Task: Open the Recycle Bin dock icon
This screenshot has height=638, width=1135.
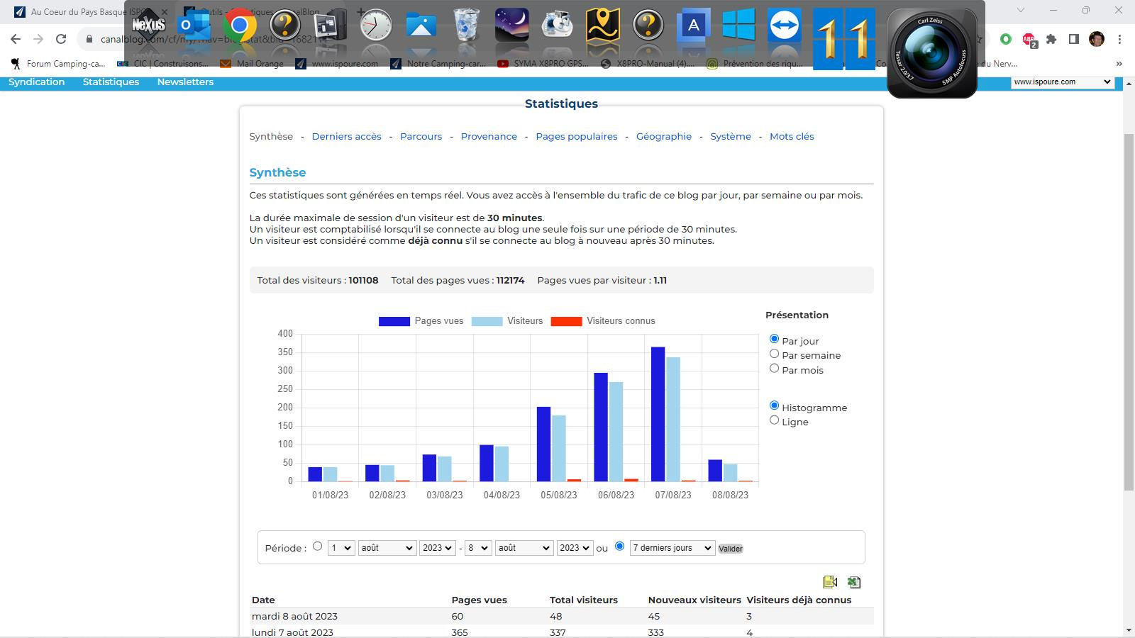Action: (466, 26)
